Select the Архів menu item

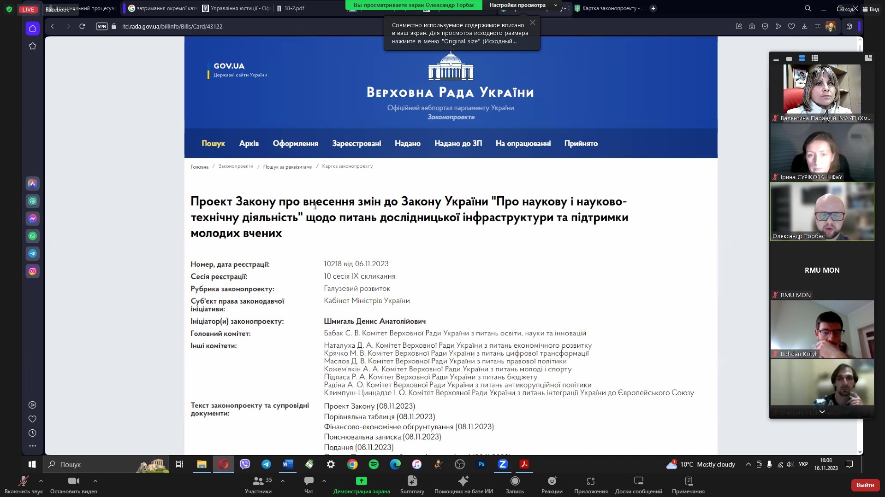click(x=249, y=144)
